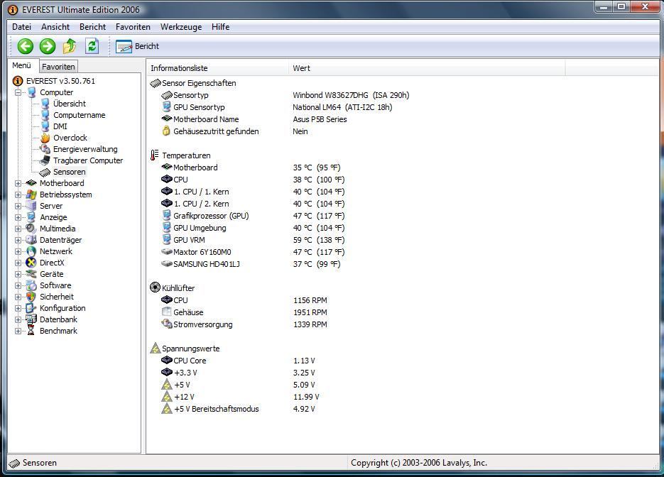664x477 pixels.
Task: Click the Datenbank icon in tree
Action: tap(31, 319)
